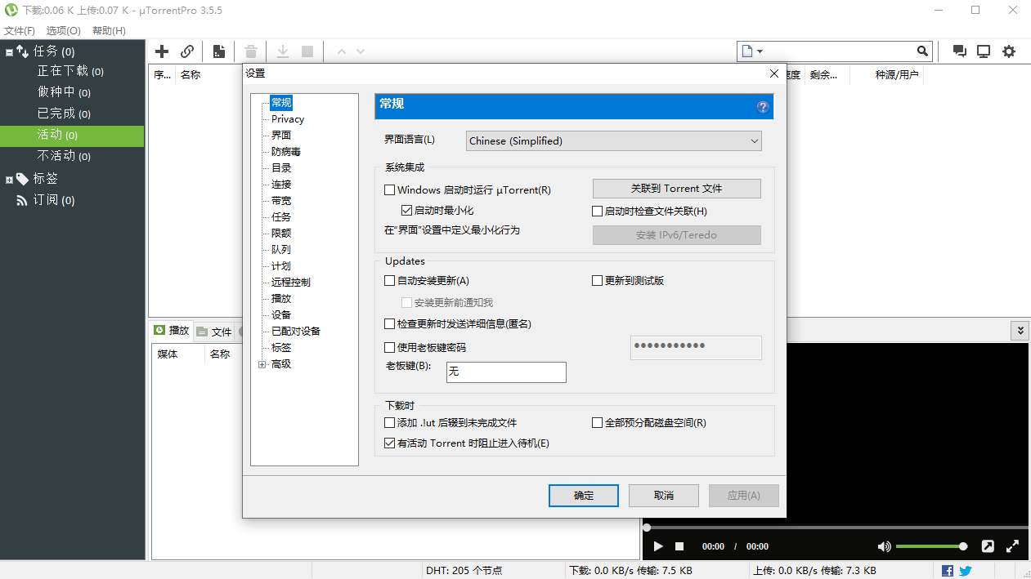Viewport: 1031px width, 579px height.
Task: Mute the player with speaker icon
Action: pos(884,546)
